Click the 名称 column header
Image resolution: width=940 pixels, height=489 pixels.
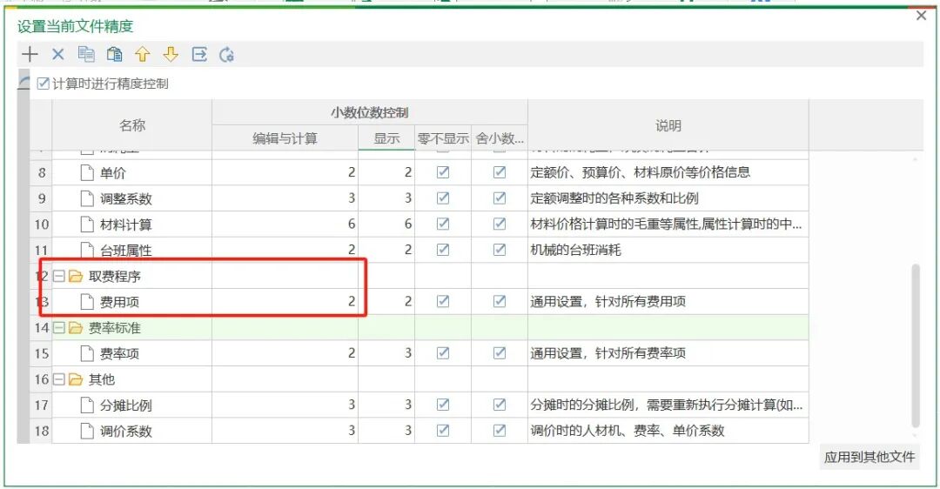tap(132, 125)
